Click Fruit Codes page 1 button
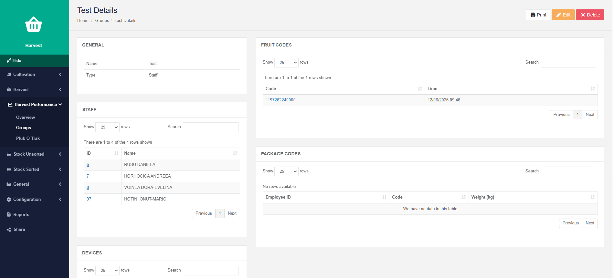This screenshot has height=278, width=614. point(577,115)
